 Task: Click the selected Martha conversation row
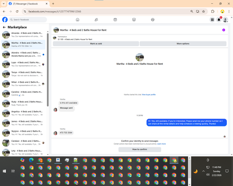(x=23, y=45)
